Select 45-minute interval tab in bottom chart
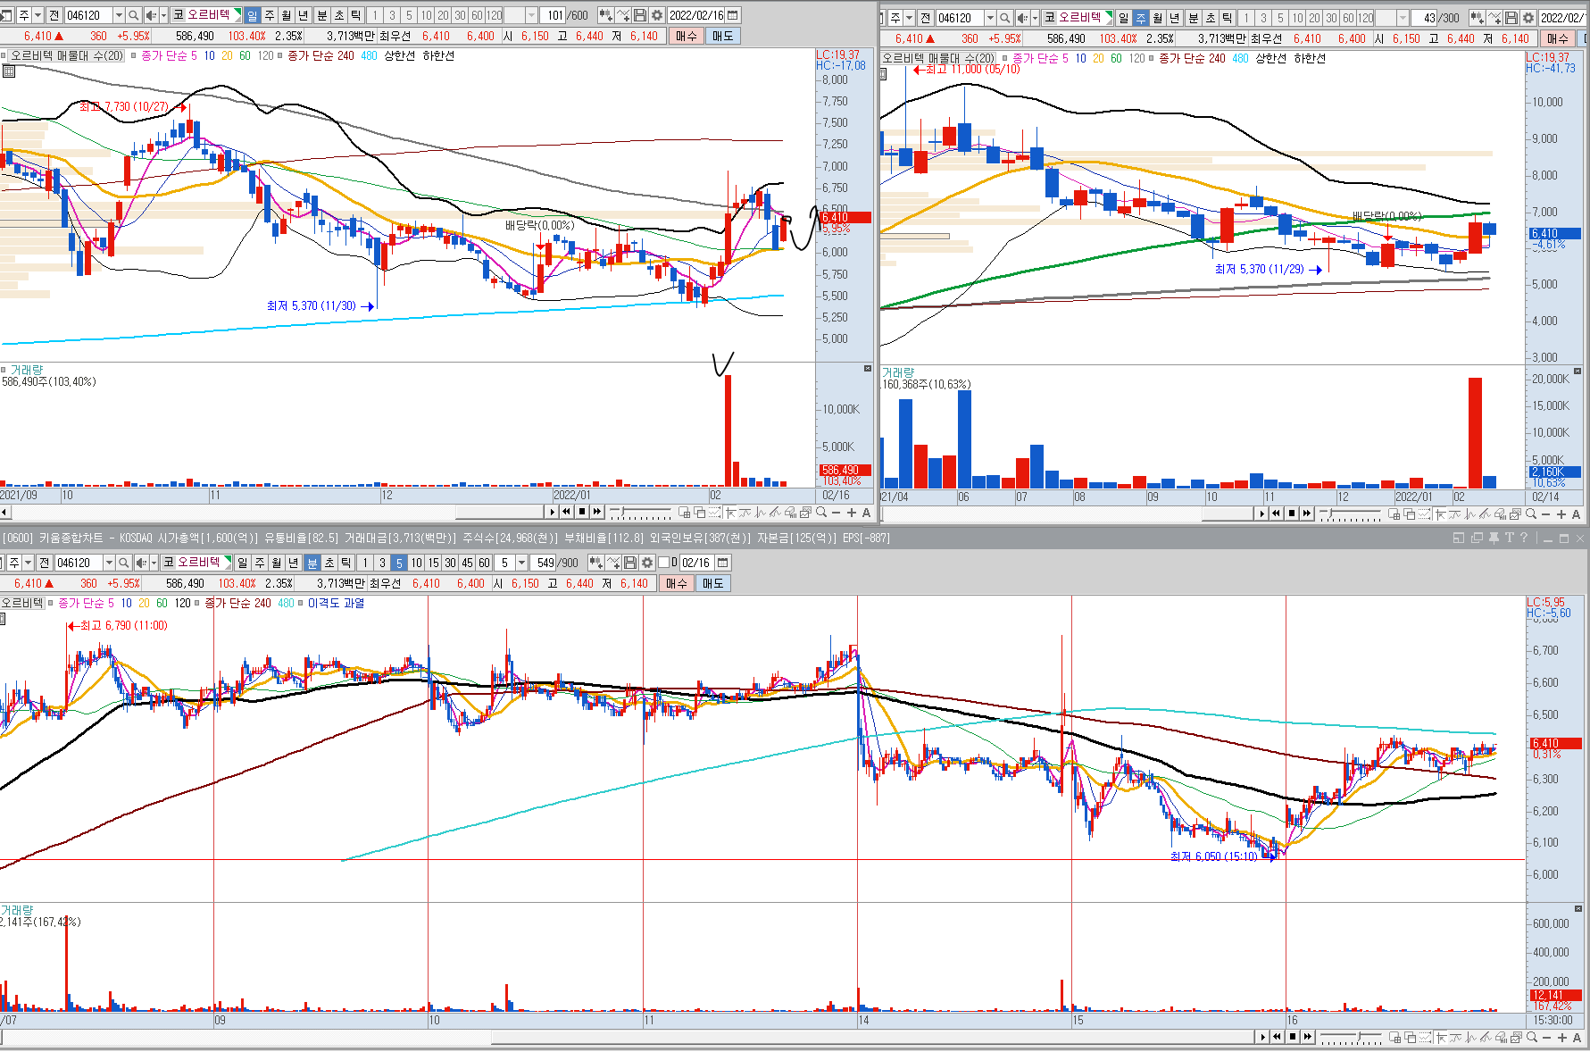This screenshot has height=1052, width=1590. click(x=467, y=563)
